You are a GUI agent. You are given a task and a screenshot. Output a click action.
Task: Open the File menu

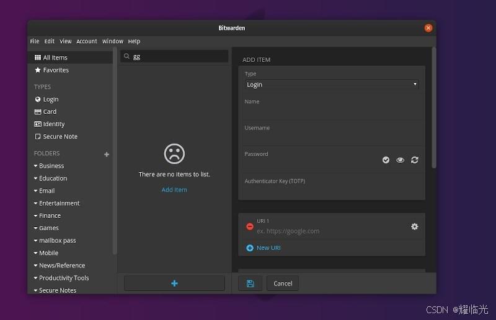[x=35, y=41]
